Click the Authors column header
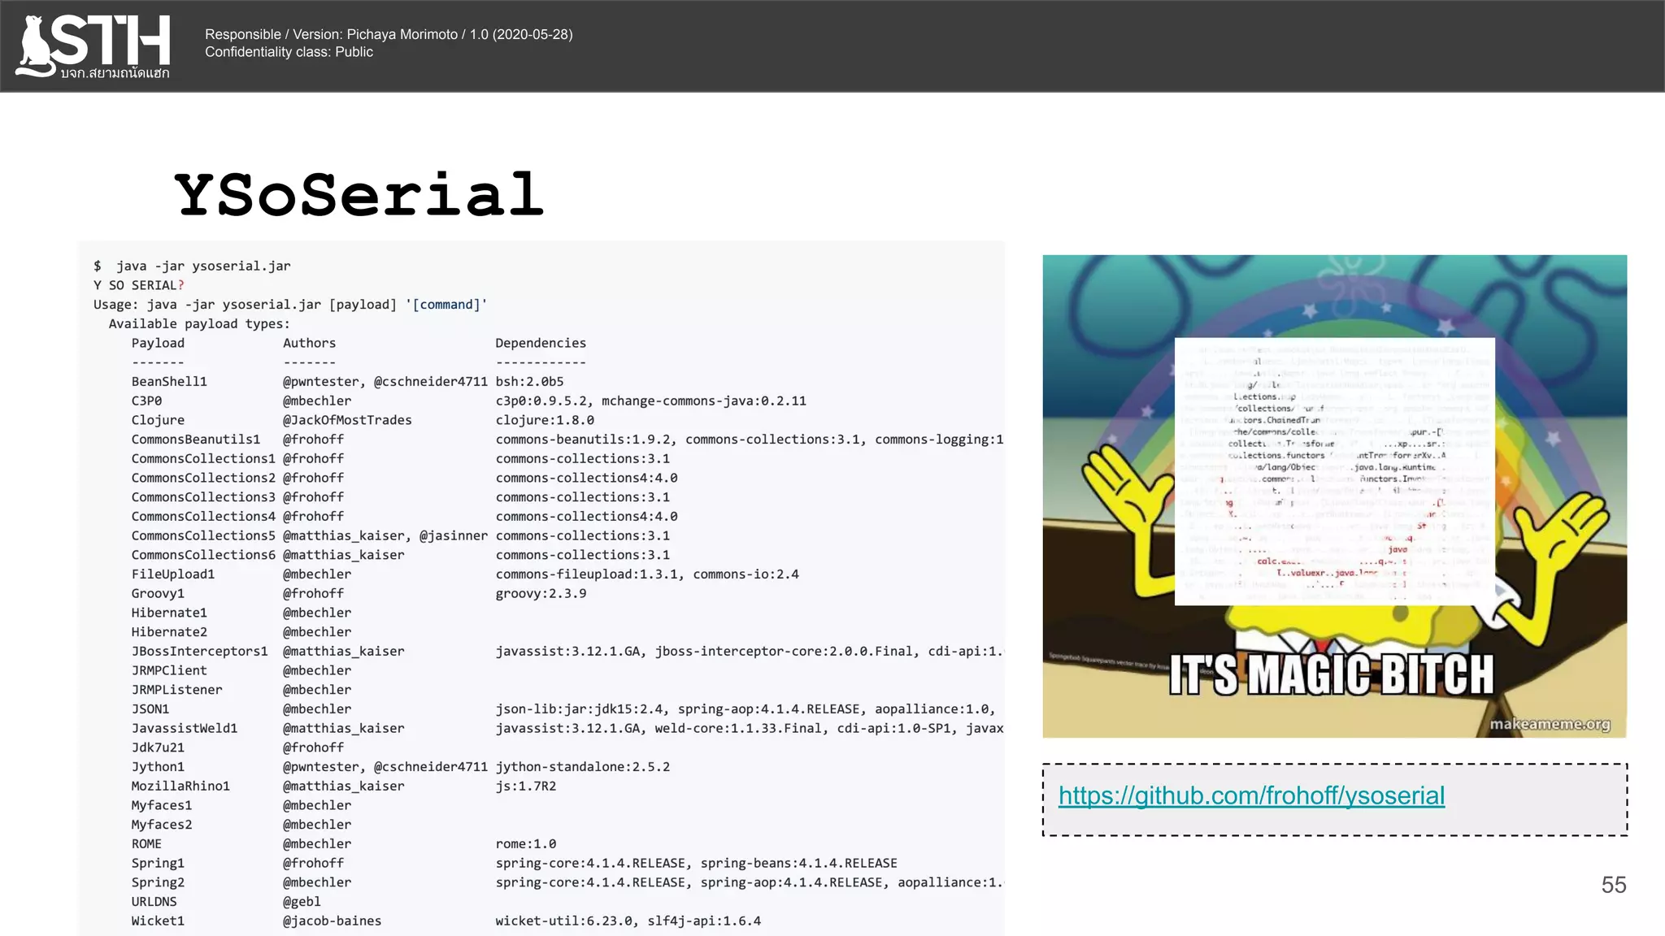The height and width of the screenshot is (936, 1665). pyautogui.click(x=309, y=343)
